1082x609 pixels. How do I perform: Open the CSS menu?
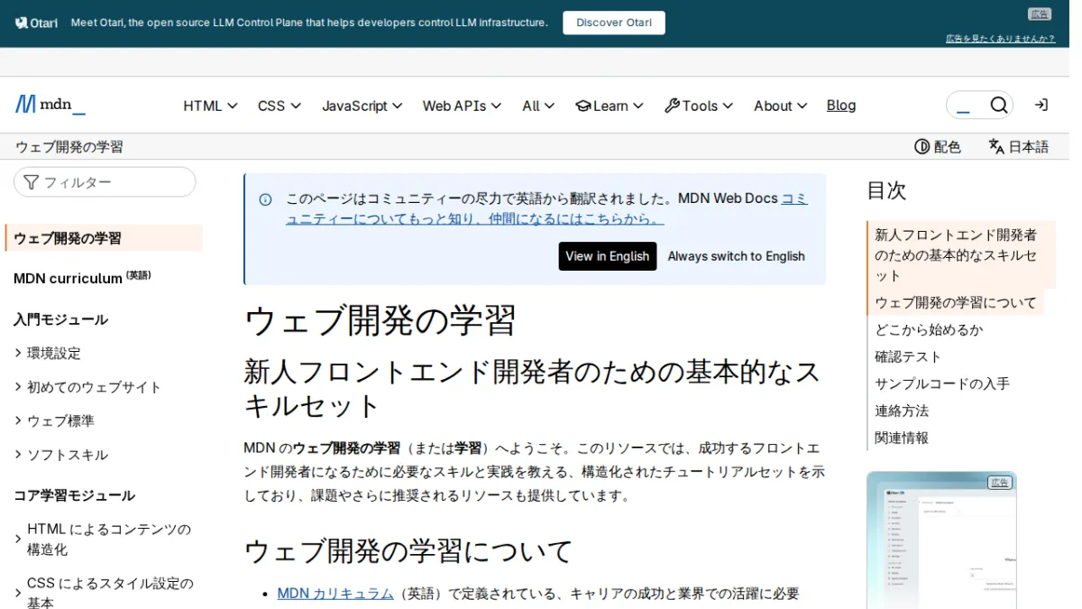tap(280, 106)
